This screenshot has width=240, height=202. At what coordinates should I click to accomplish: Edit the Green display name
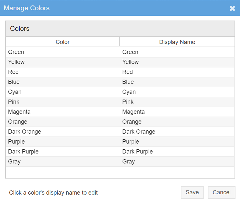point(177,52)
